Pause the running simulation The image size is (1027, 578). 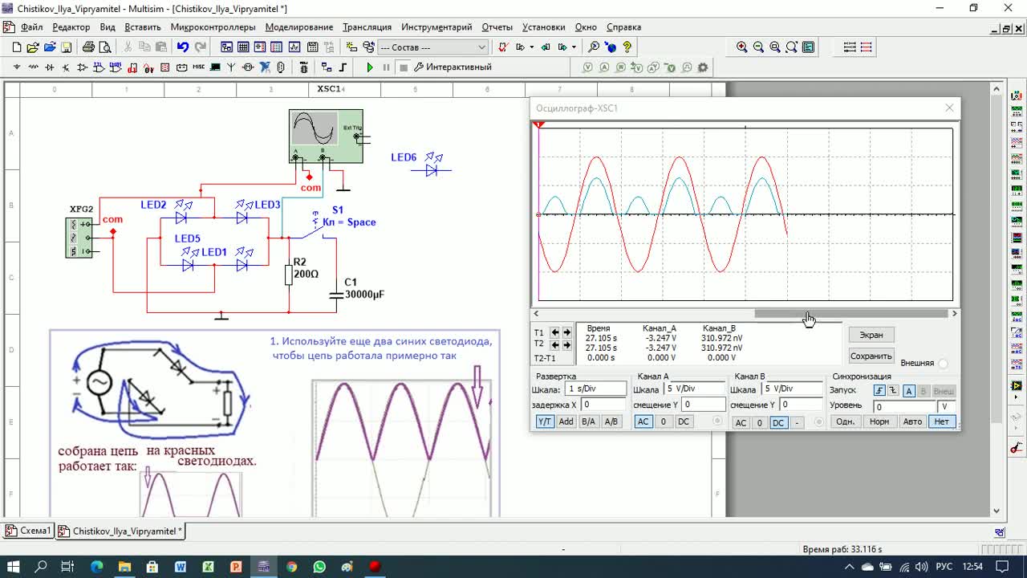pyautogui.click(x=386, y=67)
